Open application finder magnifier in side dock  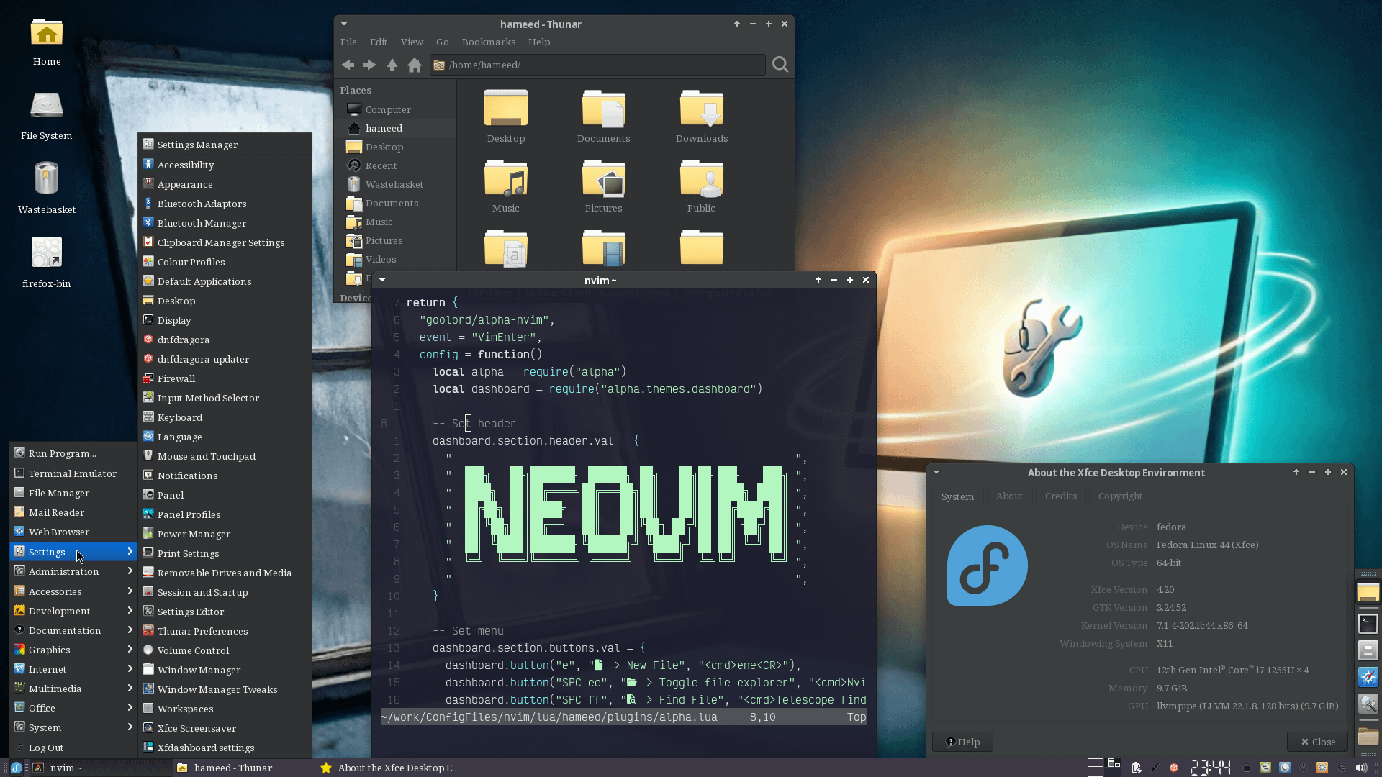[x=1368, y=703]
